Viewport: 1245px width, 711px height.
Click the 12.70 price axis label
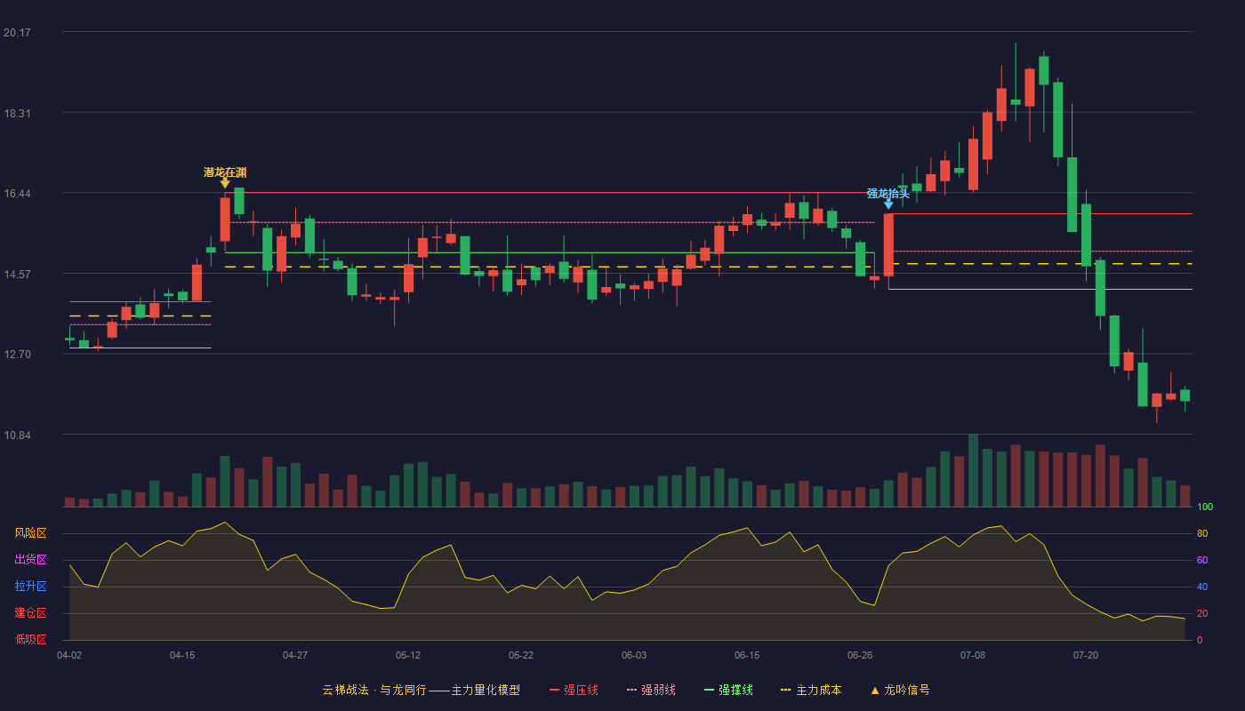point(17,355)
